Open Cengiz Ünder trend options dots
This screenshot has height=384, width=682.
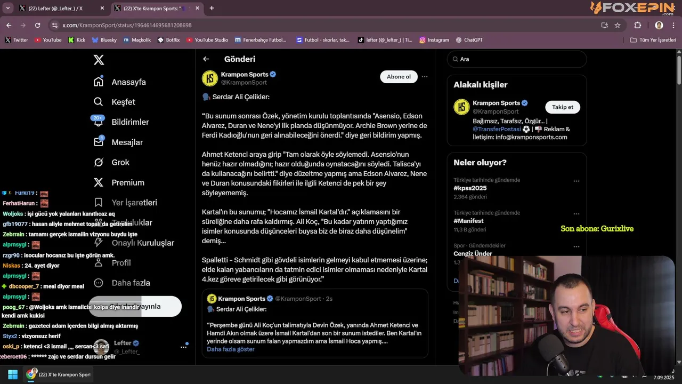click(x=577, y=247)
